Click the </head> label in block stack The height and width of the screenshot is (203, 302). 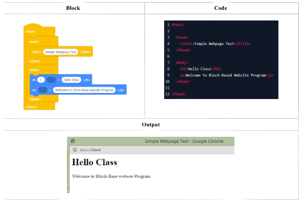(35, 61)
